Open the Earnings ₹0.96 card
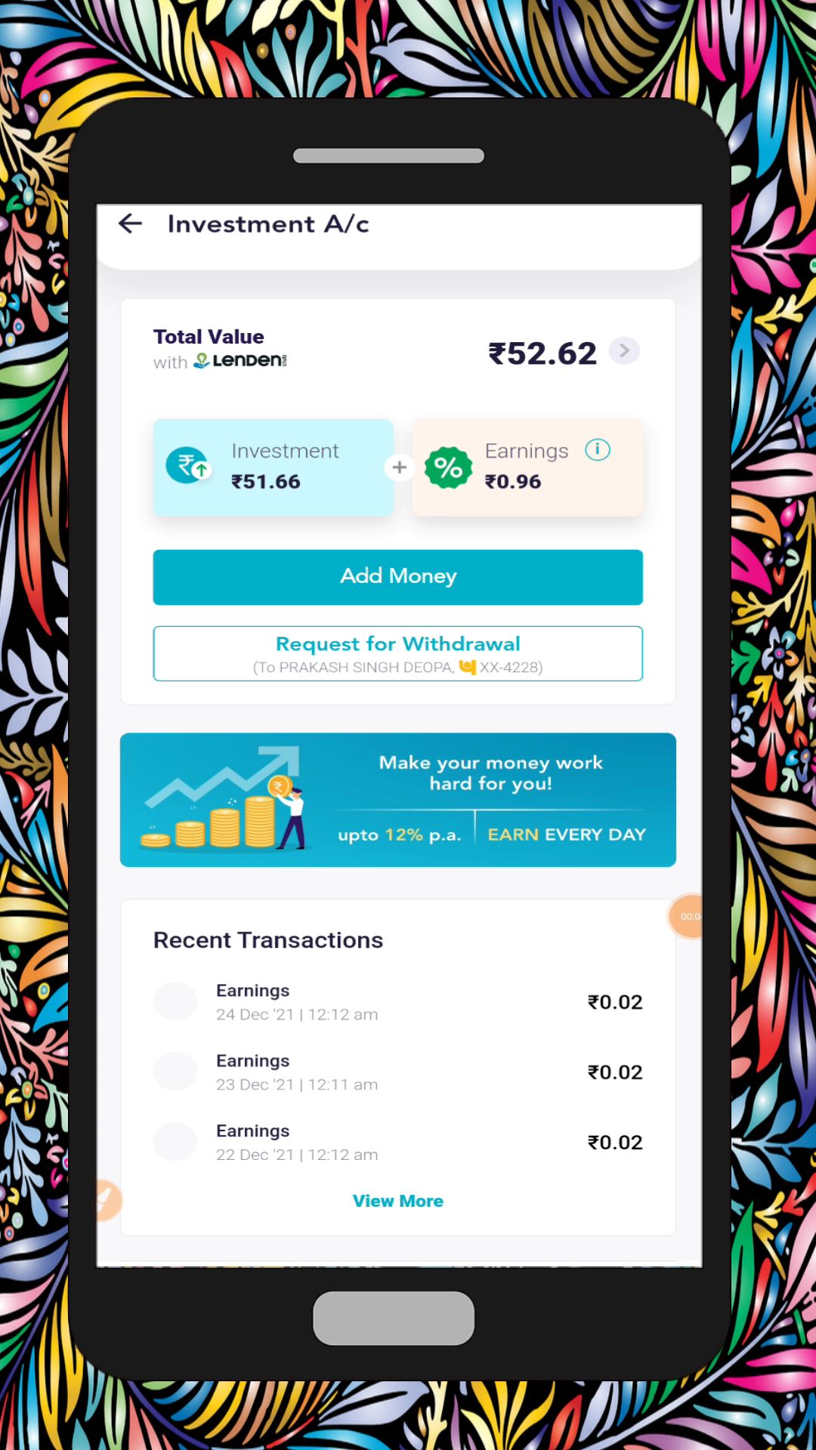 pyautogui.click(x=527, y=467)
